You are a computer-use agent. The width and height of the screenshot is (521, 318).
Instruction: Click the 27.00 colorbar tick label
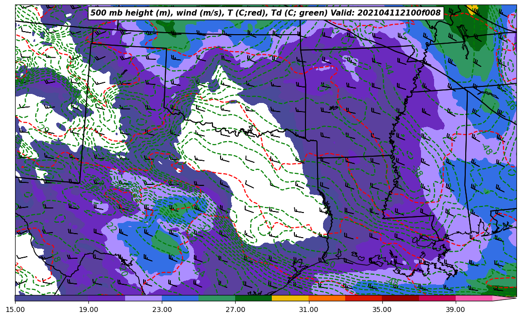(235, 310)
